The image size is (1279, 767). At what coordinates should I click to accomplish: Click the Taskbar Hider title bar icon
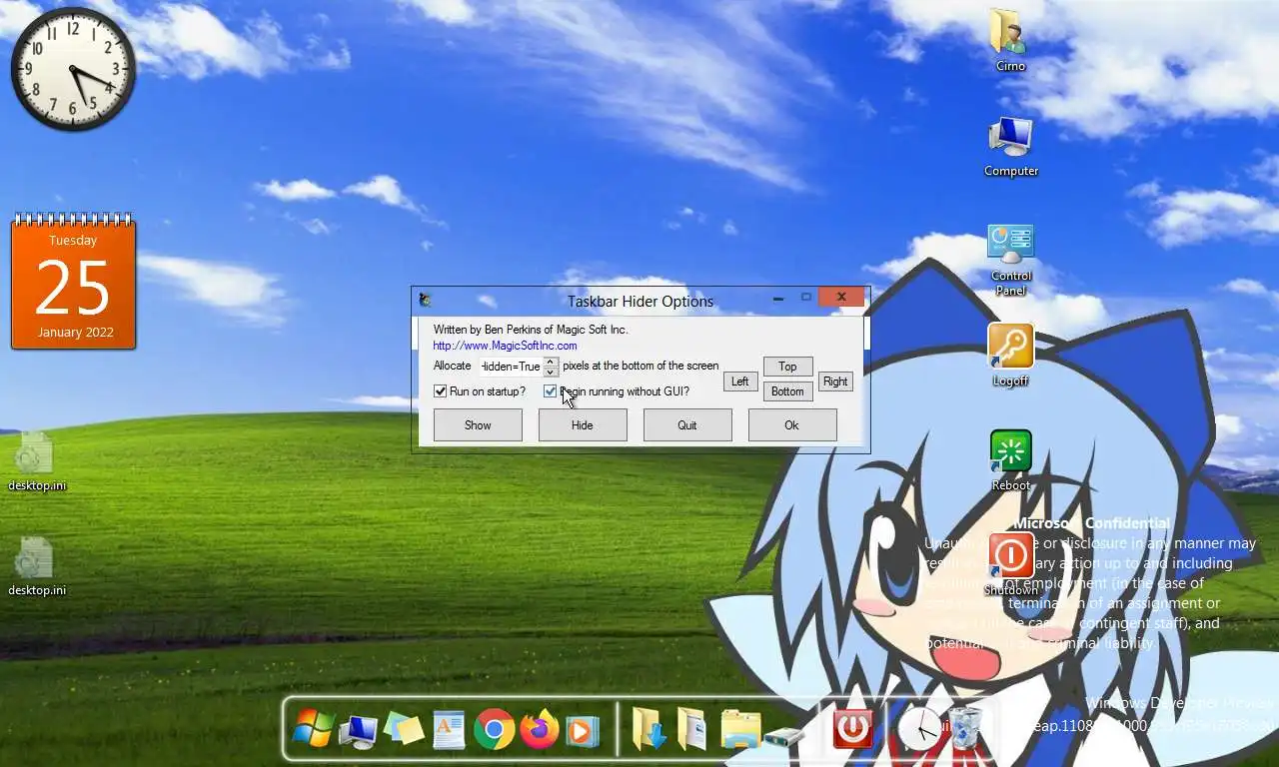pyautogui.click(x=426, y=300)
